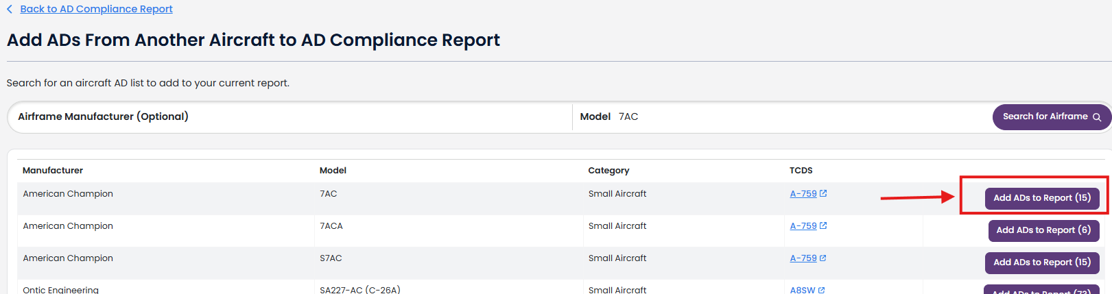Click external link icon in 7ACA row
Screen dimensions: 1112x294
pyautogui.click(x=823, y=225)
